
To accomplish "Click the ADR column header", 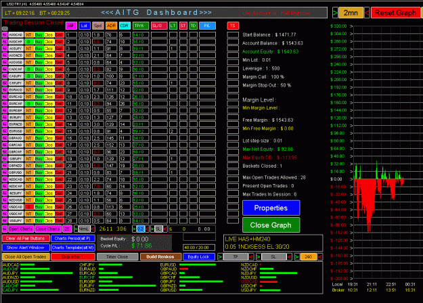I will coord(111,26).
